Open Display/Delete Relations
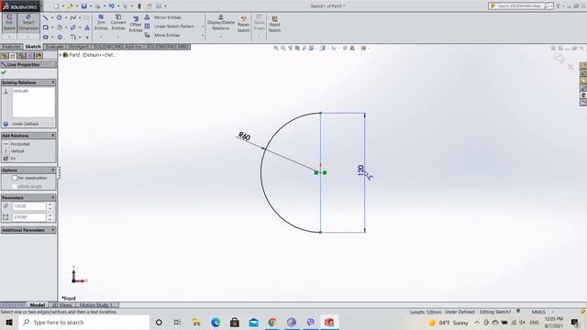The image size is (587, 330). tap(221, 22)
